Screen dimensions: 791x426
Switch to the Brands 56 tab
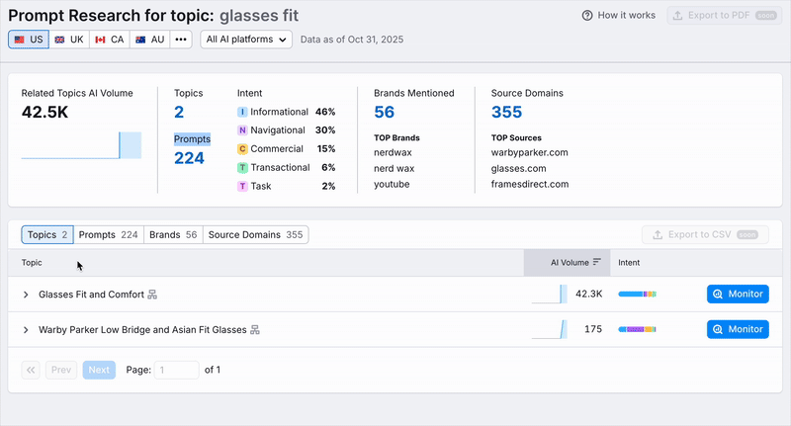coord(173,235)
